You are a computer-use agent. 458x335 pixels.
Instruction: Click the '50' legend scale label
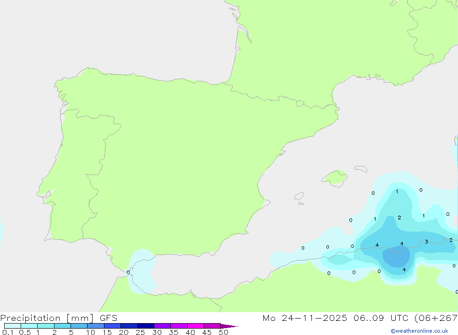224,332
